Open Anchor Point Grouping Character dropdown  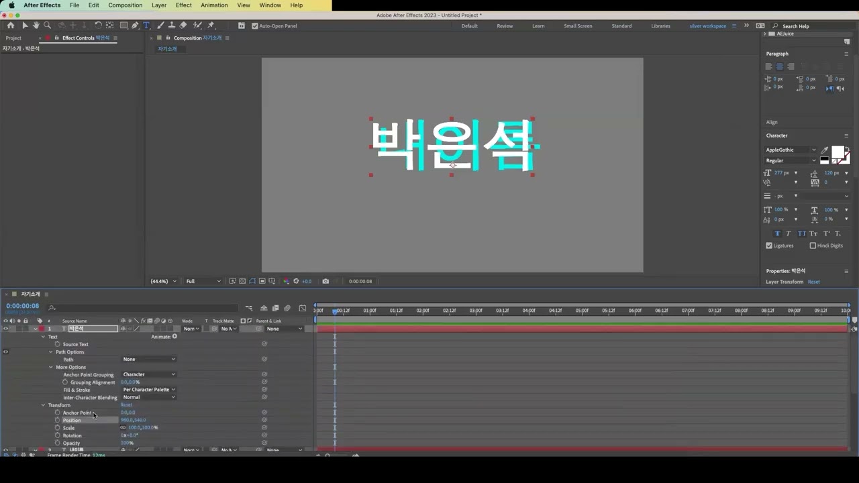click(x=149, y=374)
